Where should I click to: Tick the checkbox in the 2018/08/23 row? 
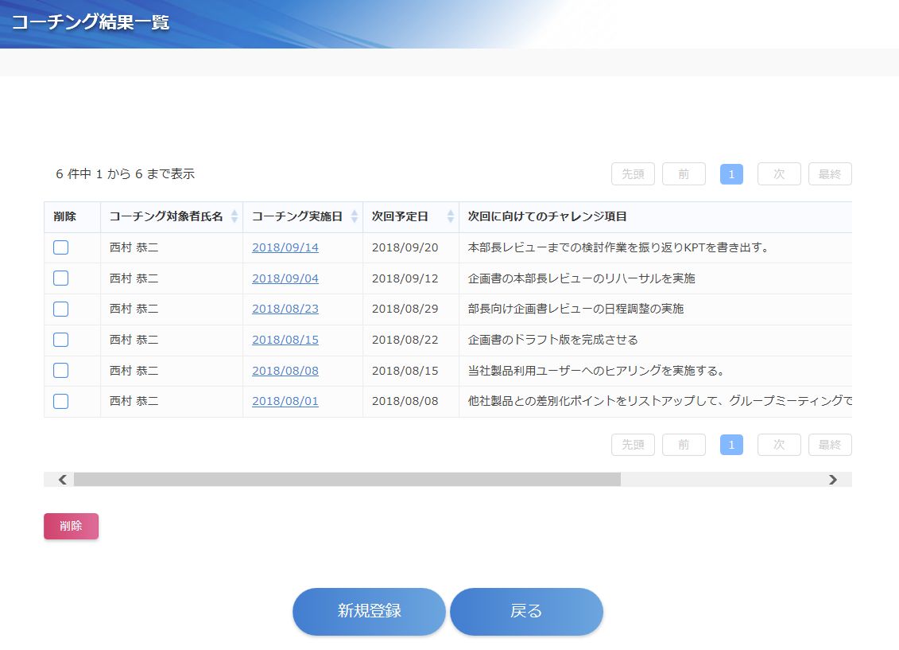60,309
